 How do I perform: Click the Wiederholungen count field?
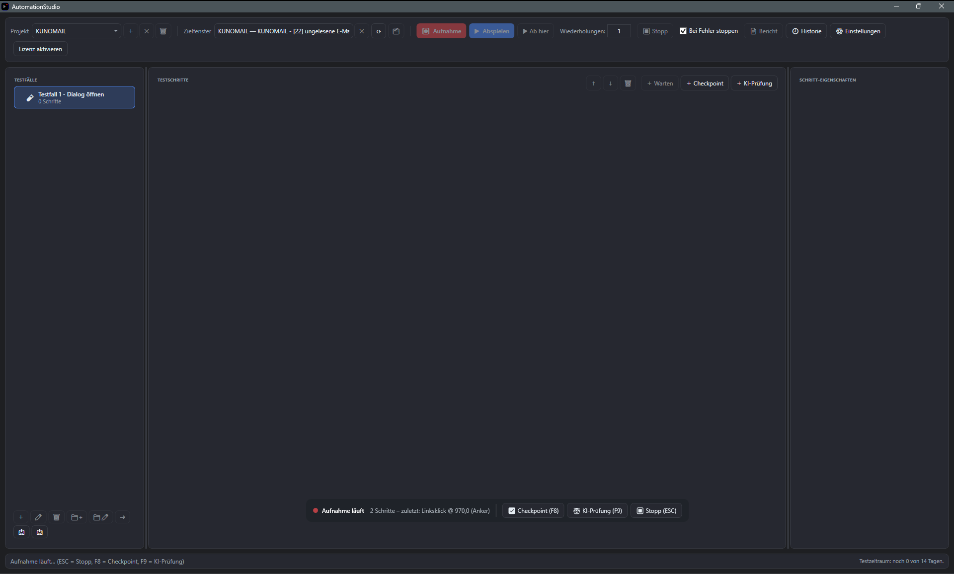tap(619, 31)
